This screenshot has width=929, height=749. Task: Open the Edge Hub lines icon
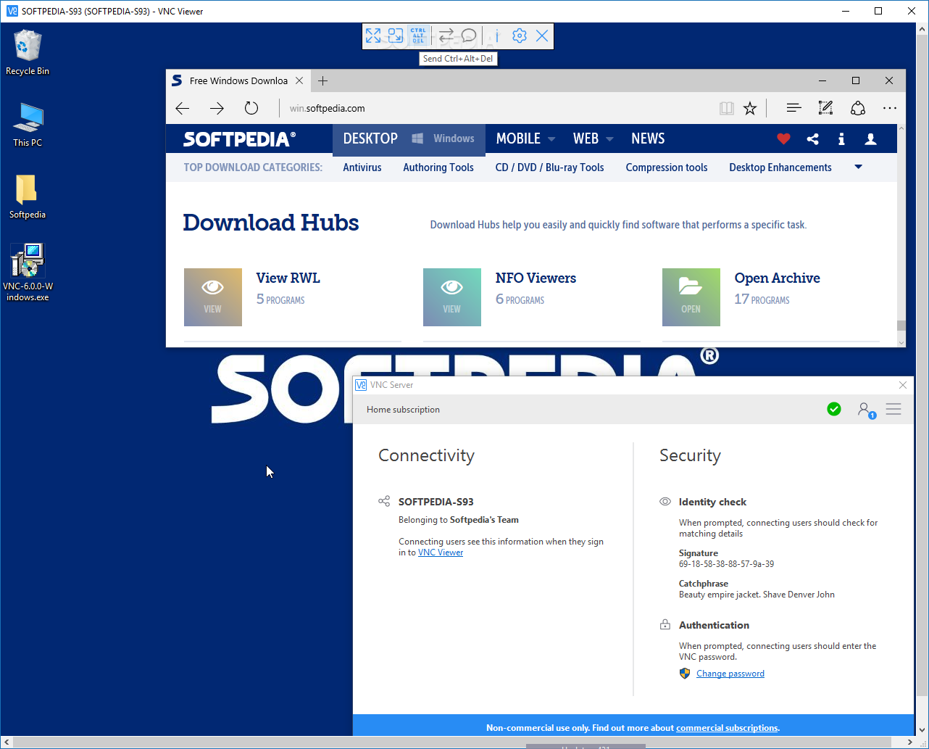coord(793,108)
